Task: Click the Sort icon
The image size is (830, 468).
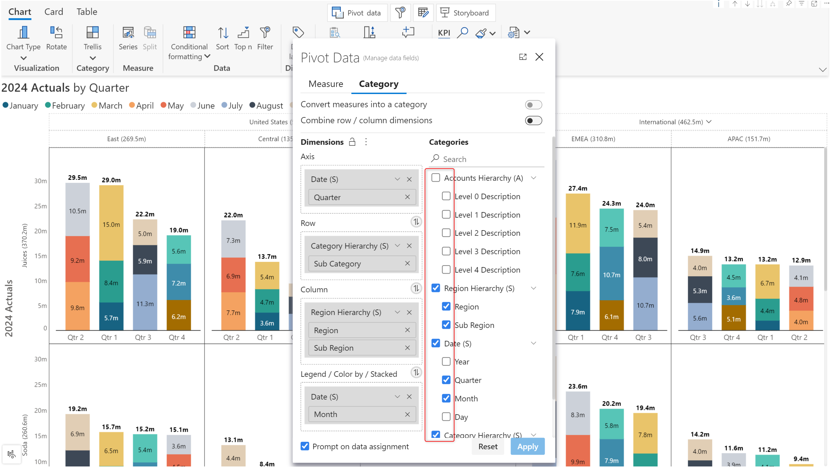Action: pos(223,32)
